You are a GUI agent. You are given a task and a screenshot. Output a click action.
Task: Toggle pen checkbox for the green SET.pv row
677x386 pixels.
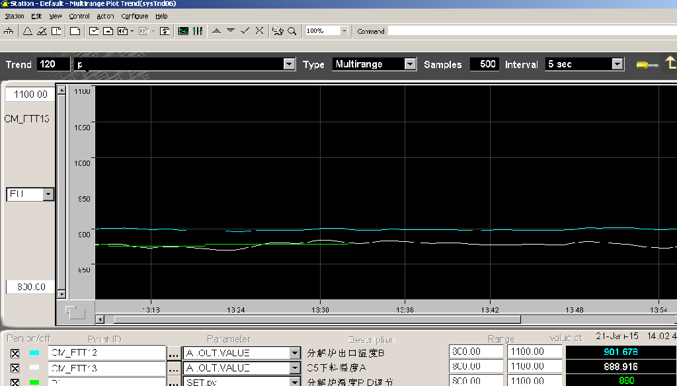pyautogui.click(x=15, y=382)
